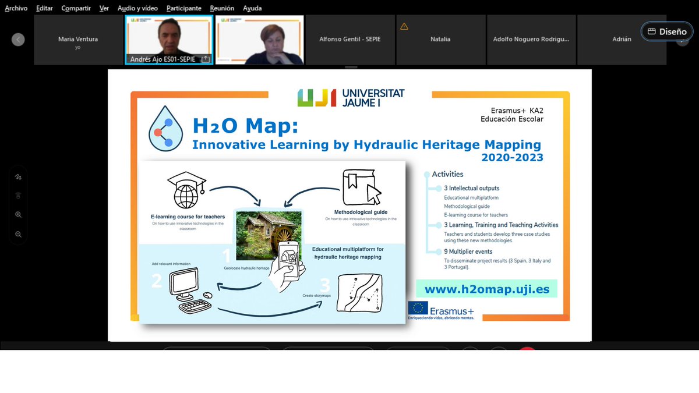Click 'Erasmus+ KA2' text on slide
This screenshot has height=393, width=699.
click(x=517, y=109)
